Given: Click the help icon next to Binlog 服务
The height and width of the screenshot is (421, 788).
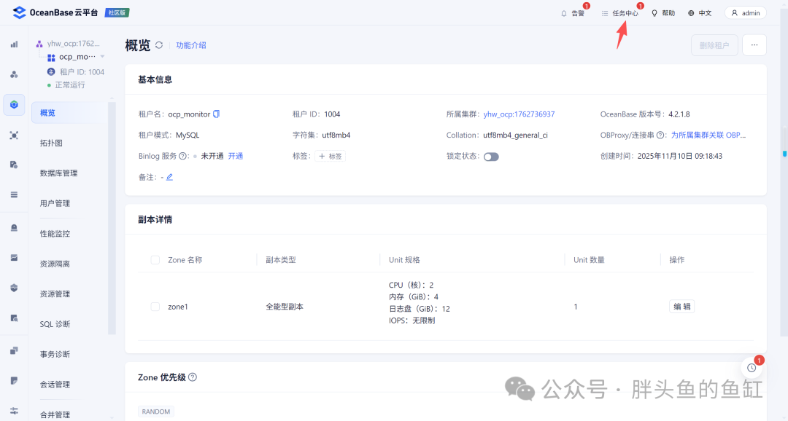Looking at the screenshot, I should click(183, 156).
